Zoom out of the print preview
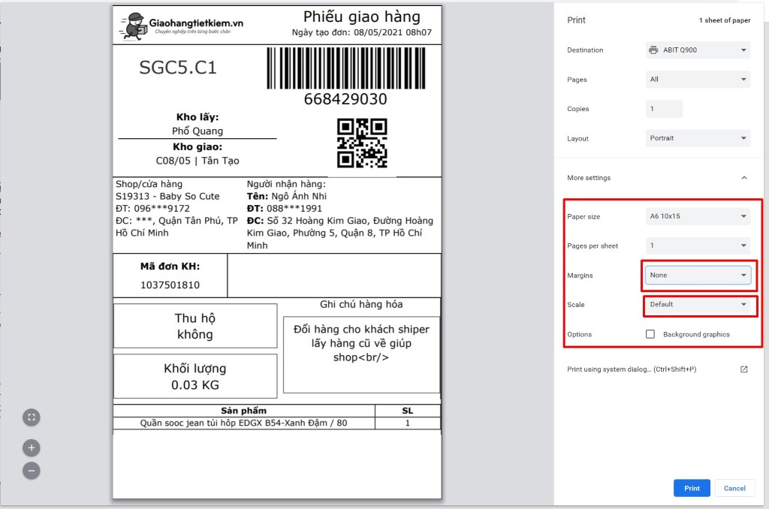This screenshot has height=509, width=769. [32, 471]
